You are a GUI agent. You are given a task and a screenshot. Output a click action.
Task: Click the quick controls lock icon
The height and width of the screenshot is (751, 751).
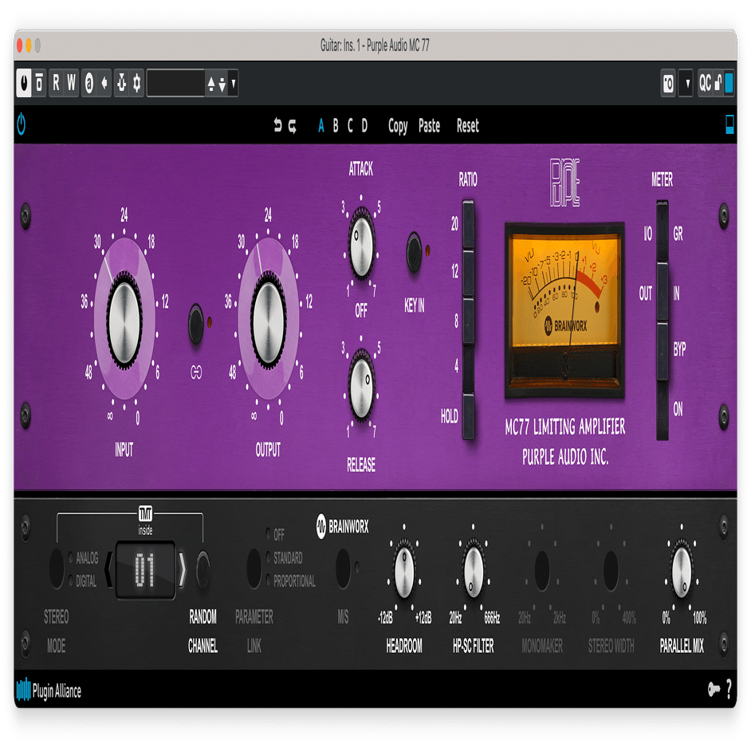point(718,84)
